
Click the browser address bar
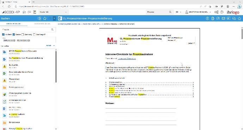(107, 6)
